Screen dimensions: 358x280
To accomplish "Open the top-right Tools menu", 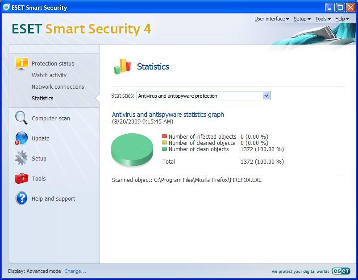I will (x=323, y=19).
